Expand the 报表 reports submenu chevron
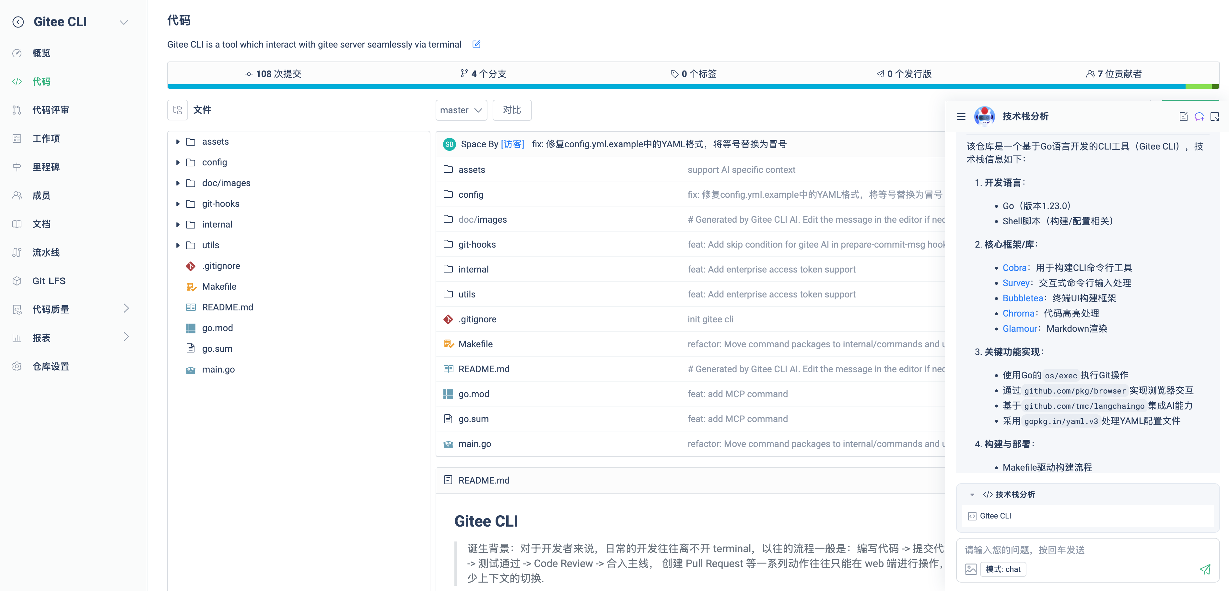This screenshot has height=591, width=1229. (126, 338)
